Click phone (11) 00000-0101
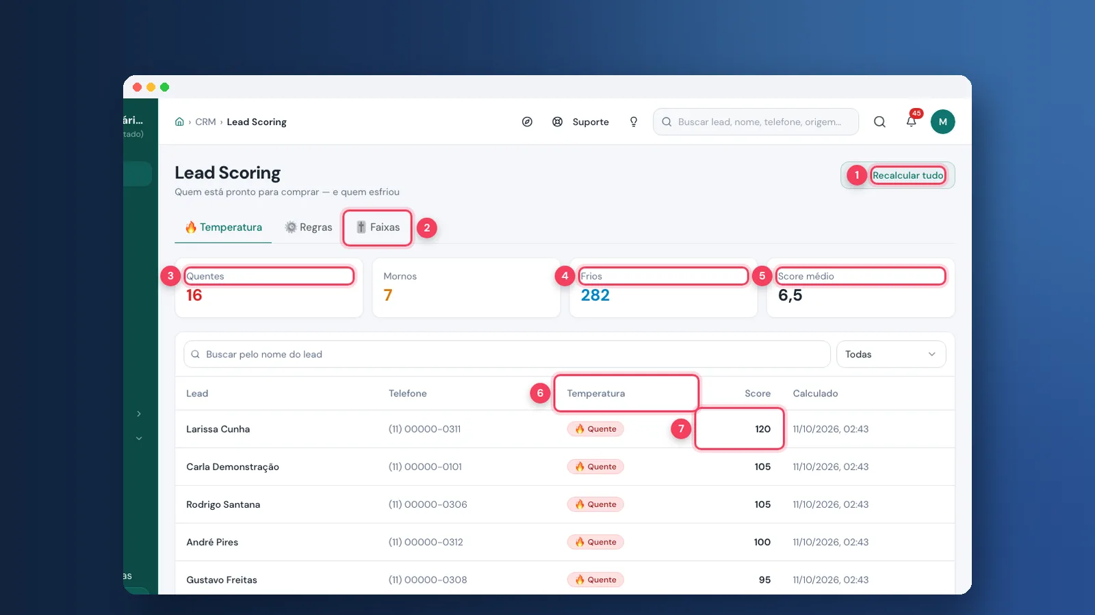 [425, 467]
